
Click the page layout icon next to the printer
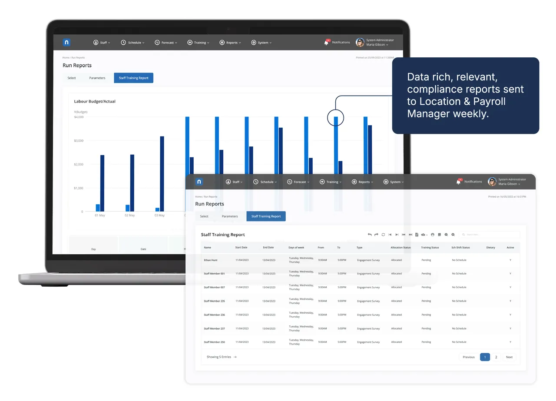coord(439,235)
